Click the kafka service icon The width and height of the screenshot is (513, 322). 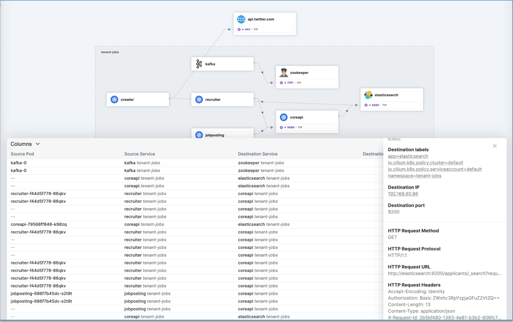point(199,64)
